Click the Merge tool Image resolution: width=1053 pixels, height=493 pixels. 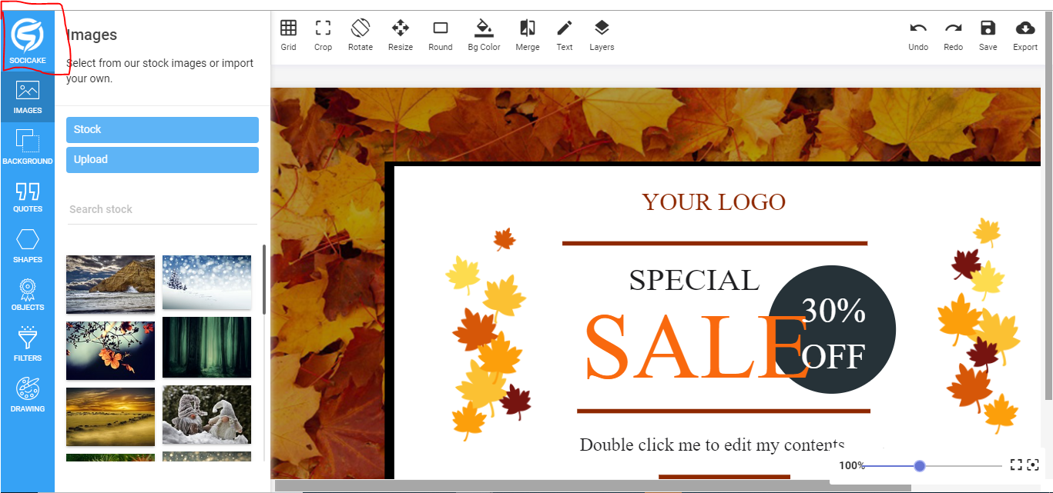tap(528, 35)
